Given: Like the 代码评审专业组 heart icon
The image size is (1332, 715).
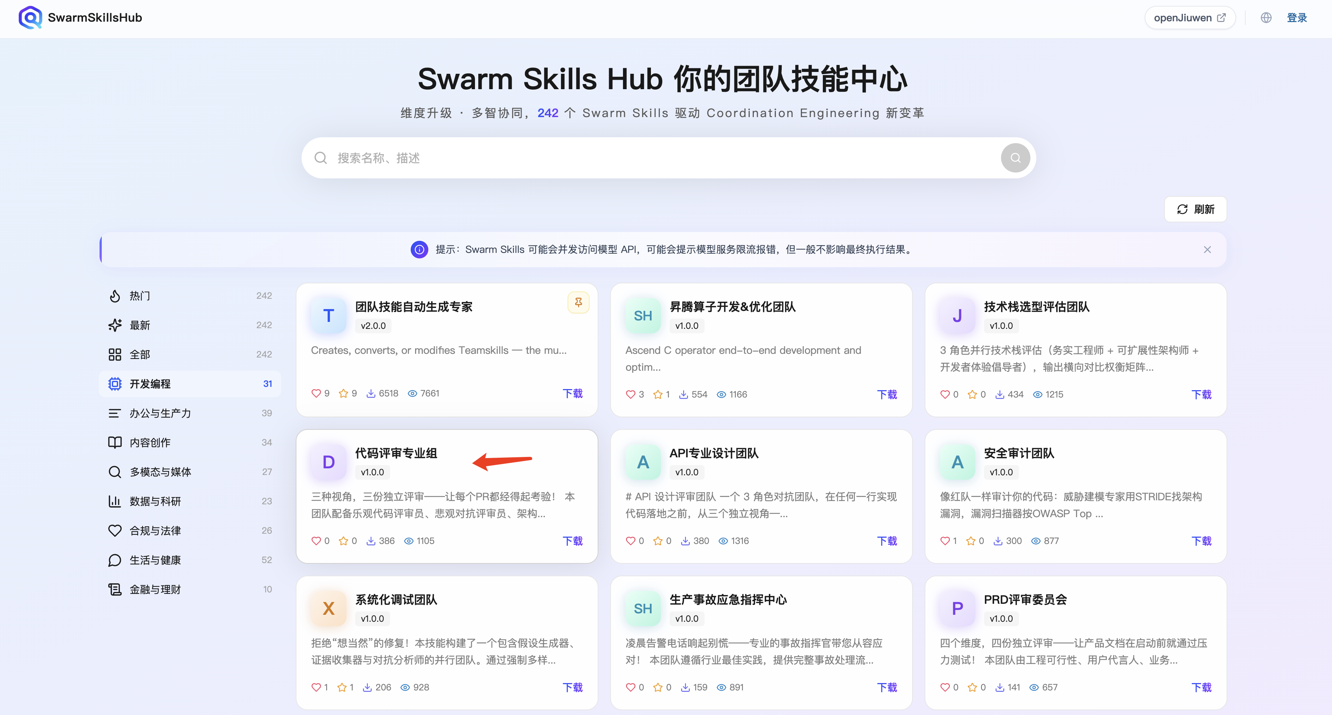Looking at the screenshot, I should coord(316,541).
